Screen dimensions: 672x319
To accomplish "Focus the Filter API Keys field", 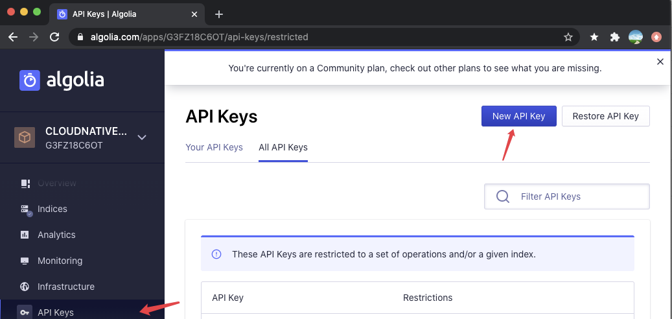I will pyautogui.click(x=577, y=196).
